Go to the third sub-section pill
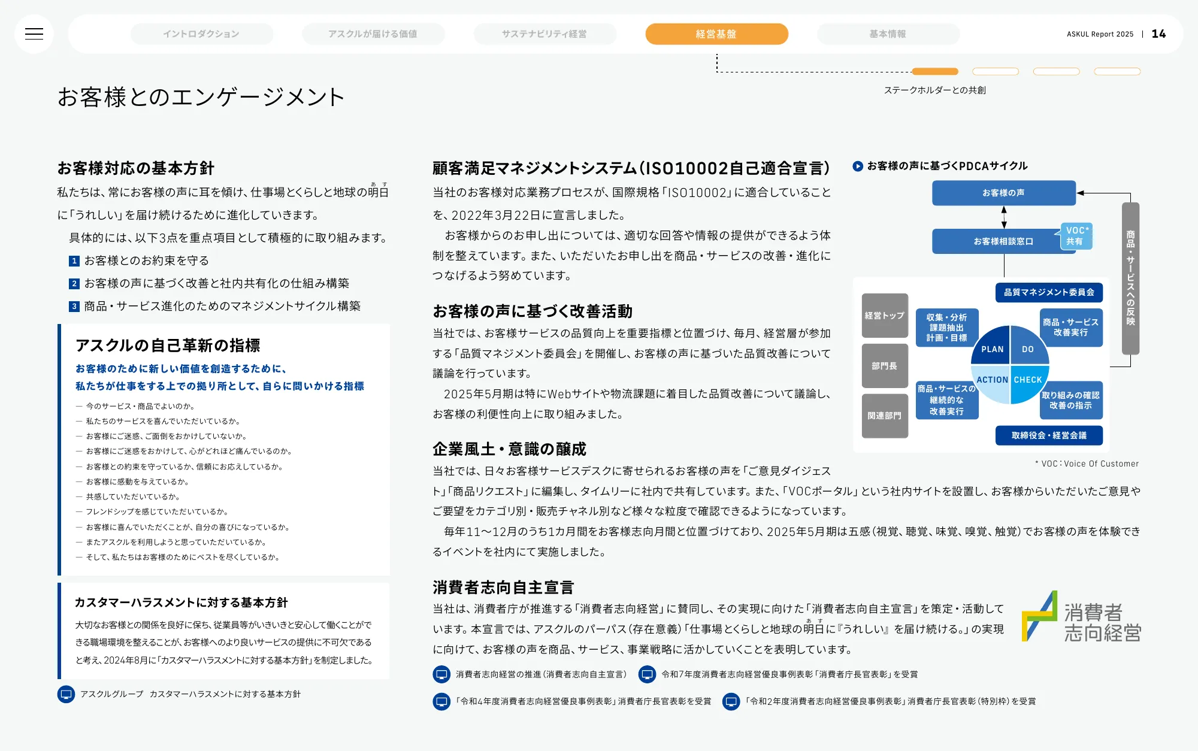Viewport: 1198px width, 751px height. [x=1057, y=71]
